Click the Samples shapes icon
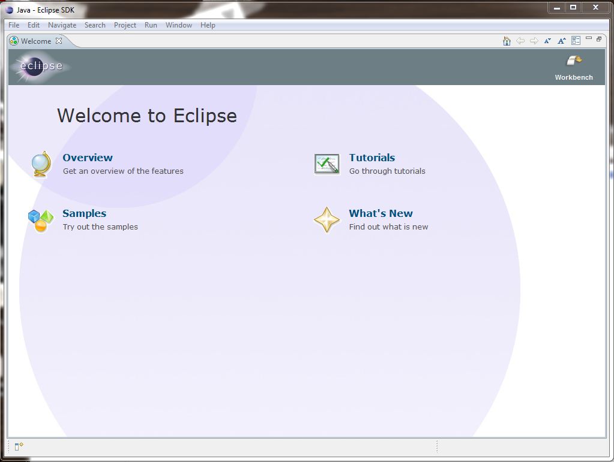This screenshot has width=614, height=462. click(41, 221)
